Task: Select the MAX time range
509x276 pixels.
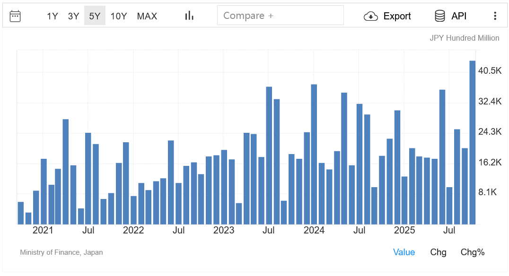Action: click(147, 16)
